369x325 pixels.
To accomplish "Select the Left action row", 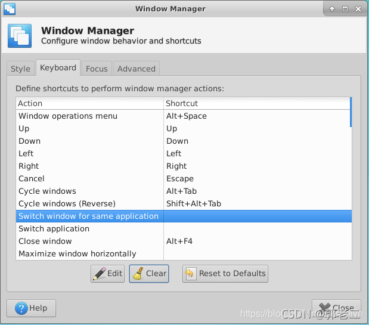I will click(184, 153).
